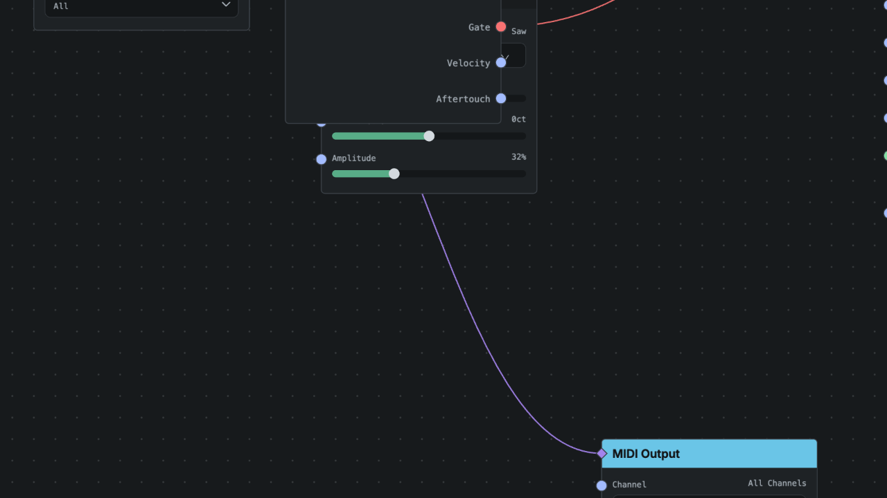Click the Amplitude slider handle

pos(394,174)
